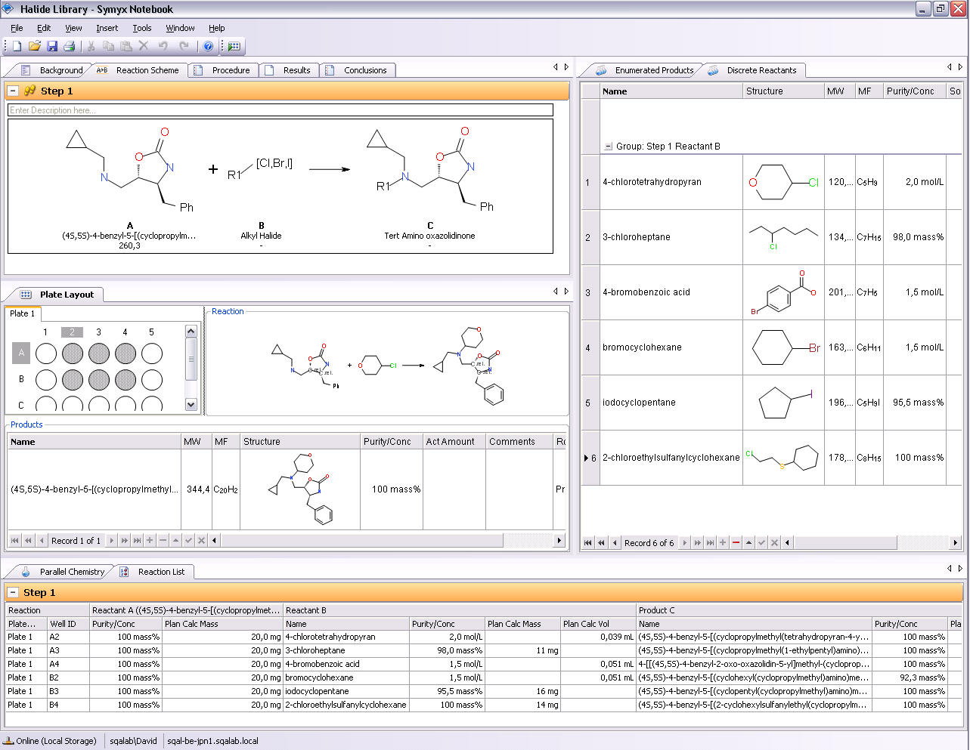Select empty well A5 on Plate 1
The image size is (970, 750).
click(152, 353)
